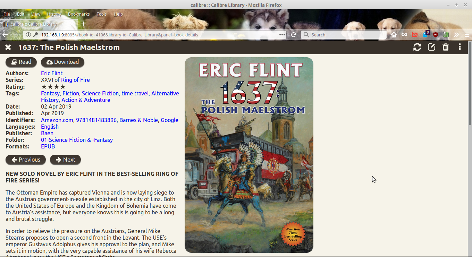Close book details with the X icon
The height and width of the screenshot is (257, 472).
point(8,47)
